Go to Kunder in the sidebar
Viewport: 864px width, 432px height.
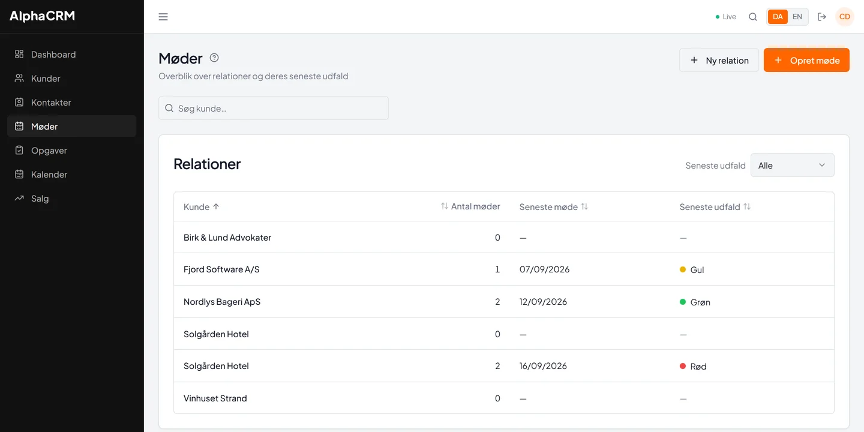pyautogui.click(x=72, y=78)
